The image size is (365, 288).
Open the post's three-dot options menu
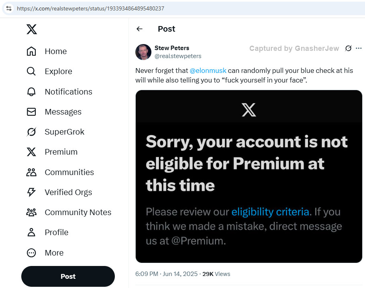pyautogui.click(x=359, y=48)
